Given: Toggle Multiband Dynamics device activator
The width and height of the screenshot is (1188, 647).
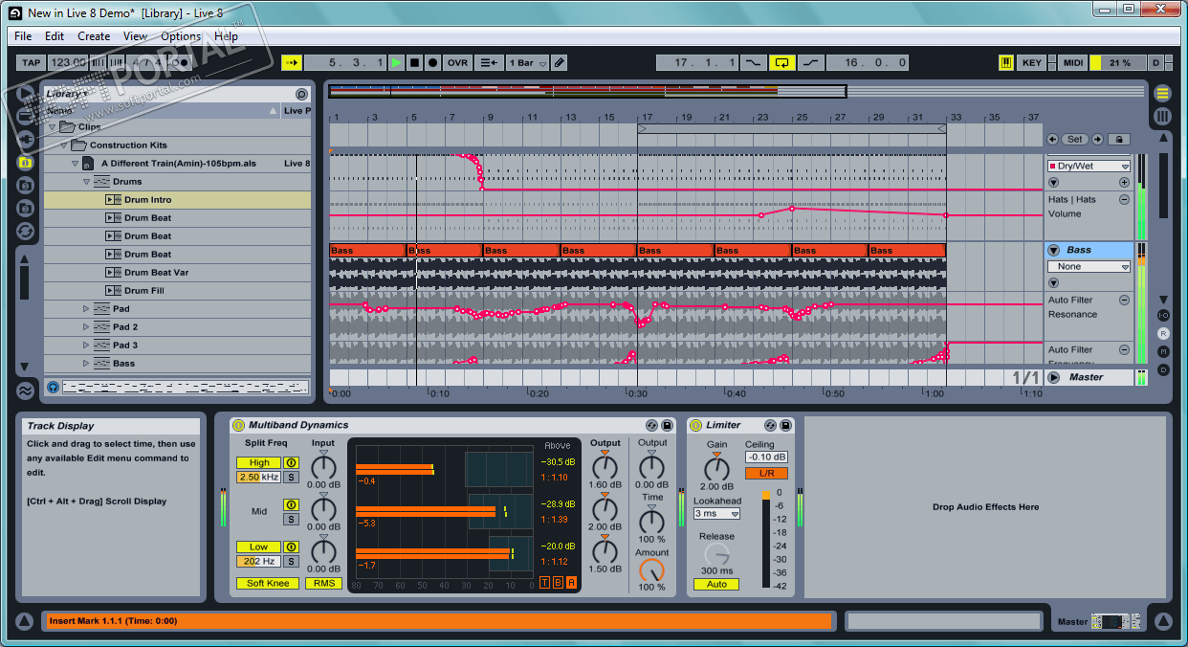Looking at the screenshot, I should (239, 425).
